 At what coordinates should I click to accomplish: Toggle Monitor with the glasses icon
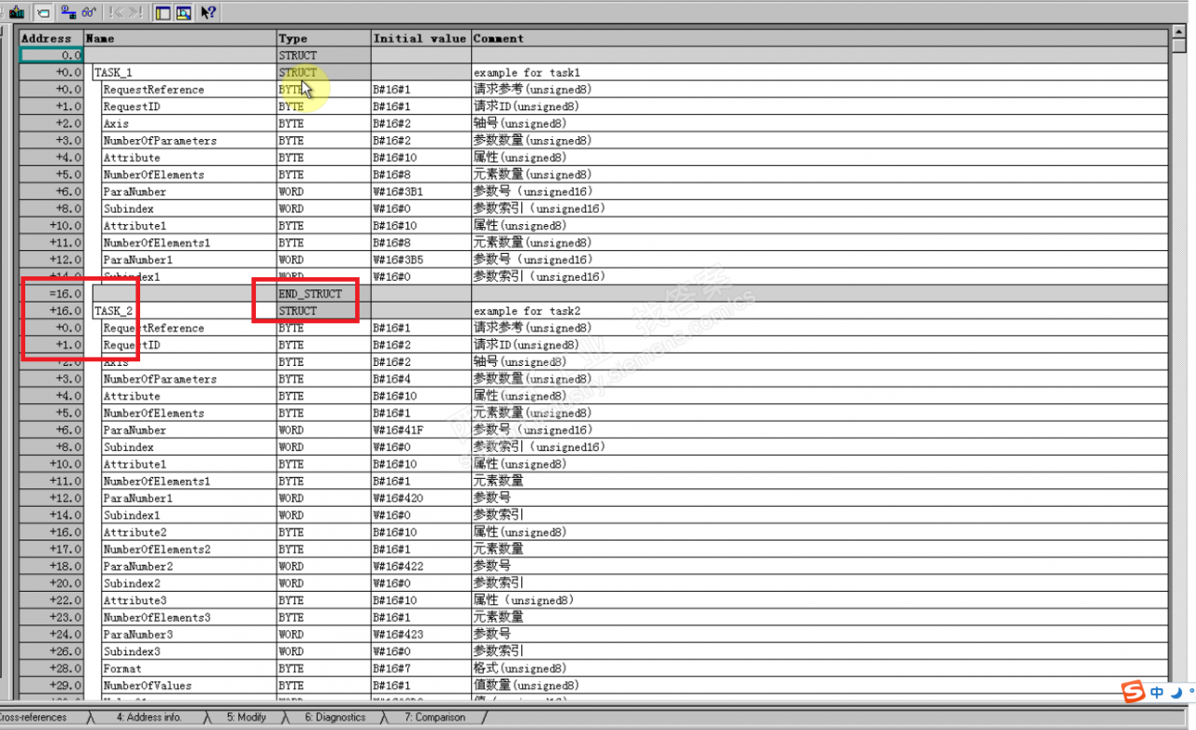[x=90, y=12]
